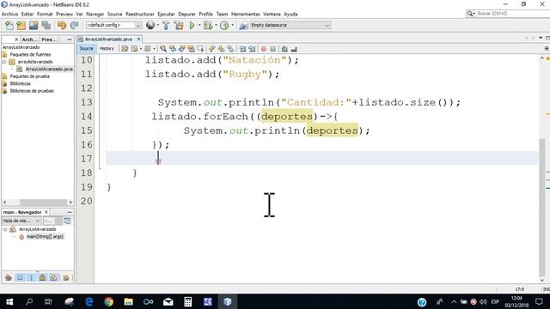Click the Stop Macro Recording icon
Viewport: 550px width, 309px height.
pos(273,49)
